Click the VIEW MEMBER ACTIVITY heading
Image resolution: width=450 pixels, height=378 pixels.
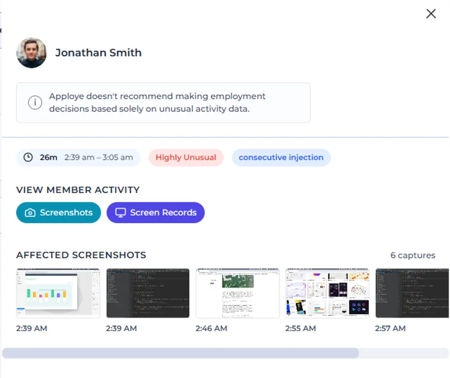point(78,190)
